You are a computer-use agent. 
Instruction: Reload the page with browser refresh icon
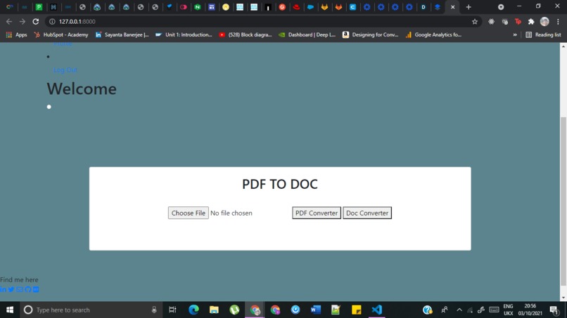(x=35, y=22)
